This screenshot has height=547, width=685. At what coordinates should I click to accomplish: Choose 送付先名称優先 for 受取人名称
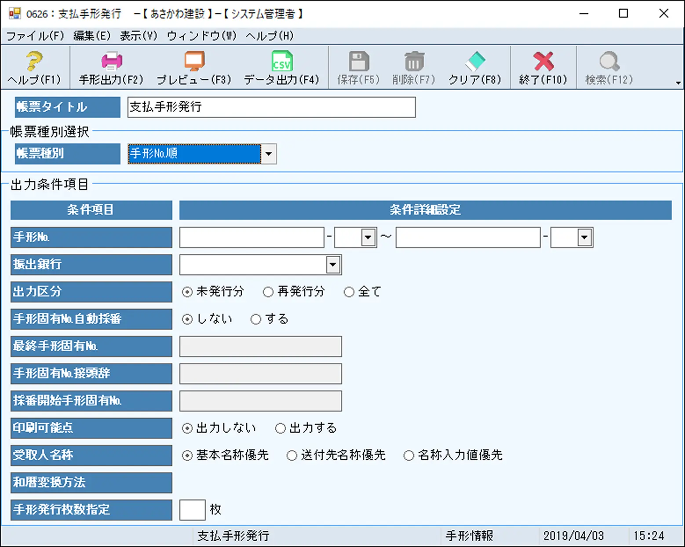tap(292, 456)
